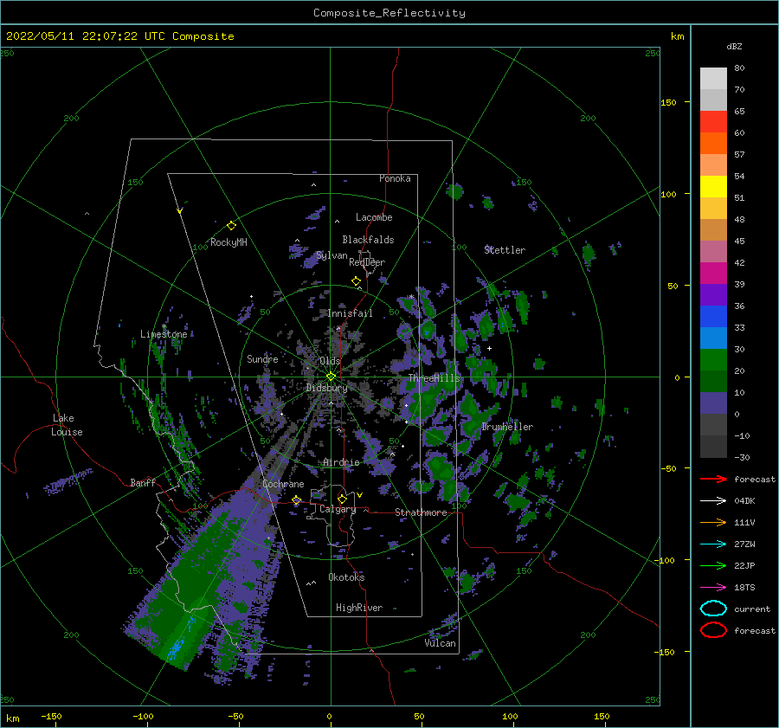Select the bright green 20-30 dBZ swatch
Image resolution: width=779 pixels, height=728 pixels.
713,360
